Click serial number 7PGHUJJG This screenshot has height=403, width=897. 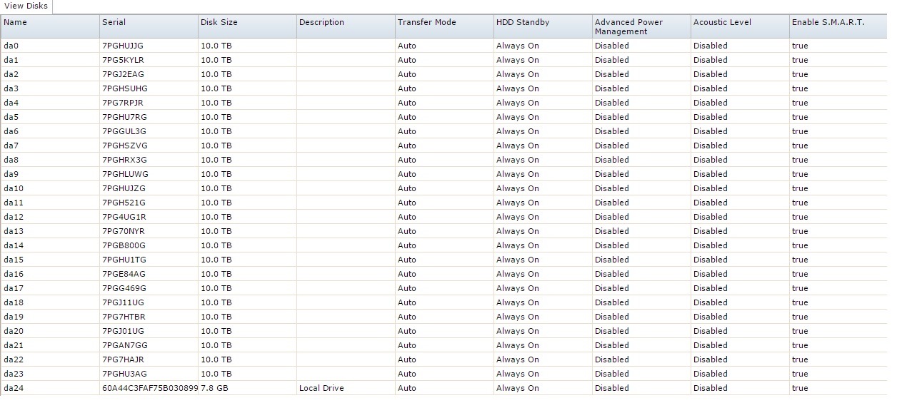(123, 46)
